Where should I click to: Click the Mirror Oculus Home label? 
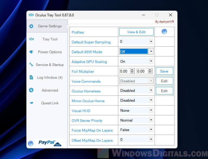coord(88,101)
